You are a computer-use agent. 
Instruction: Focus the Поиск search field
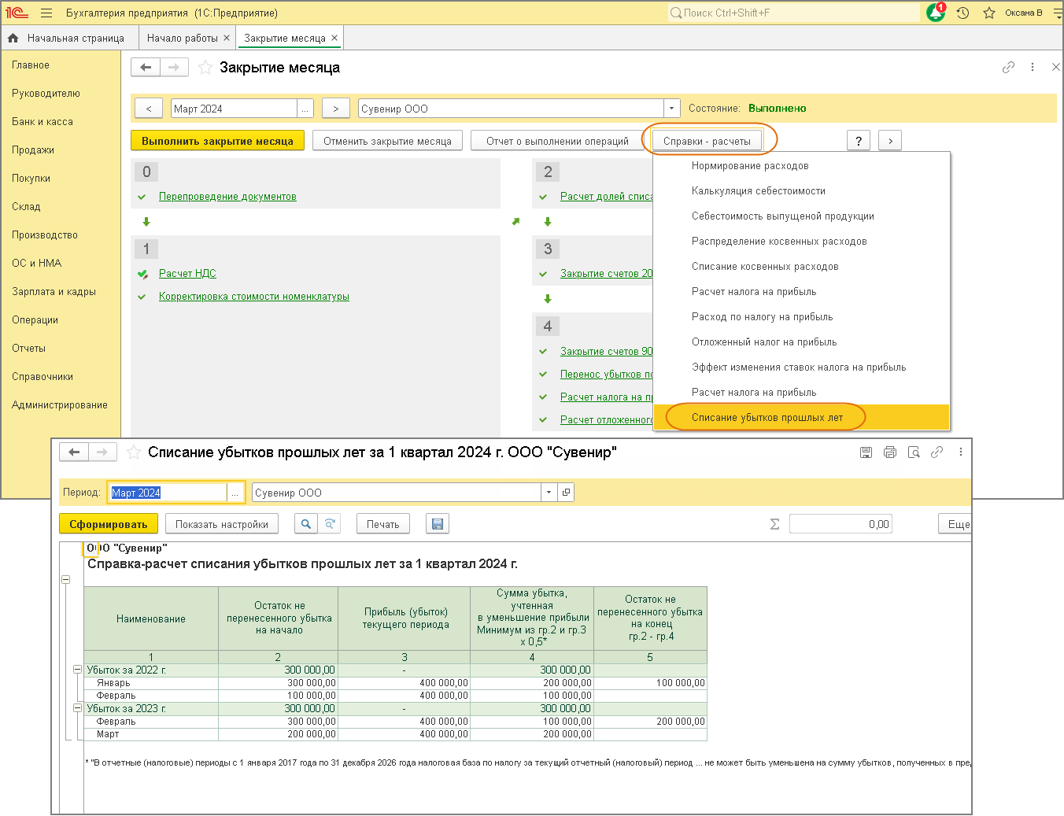tap(793, 13)
